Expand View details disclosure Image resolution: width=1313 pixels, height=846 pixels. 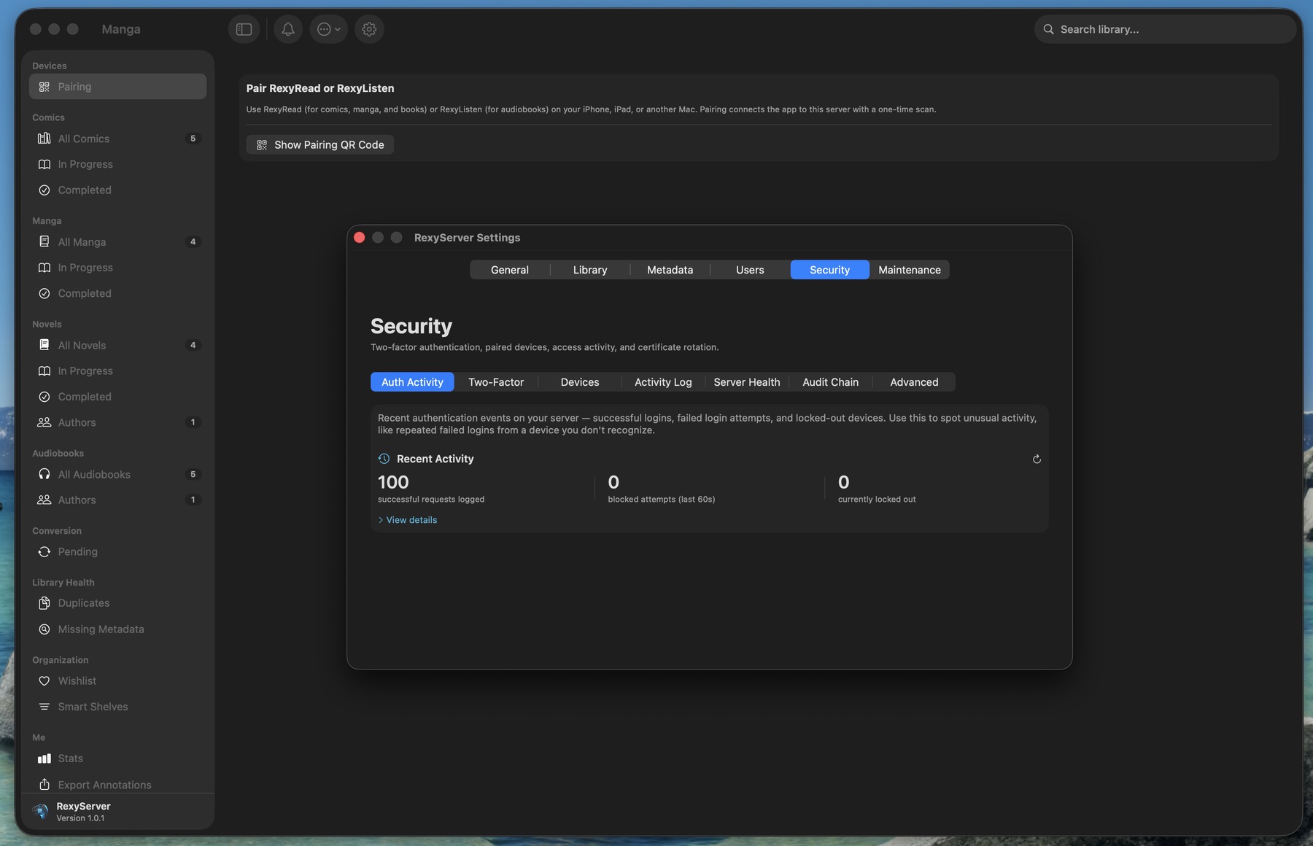point(408,520)
